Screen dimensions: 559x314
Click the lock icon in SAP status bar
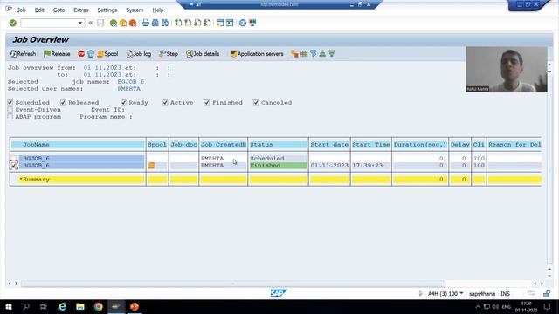click(546, 294)
